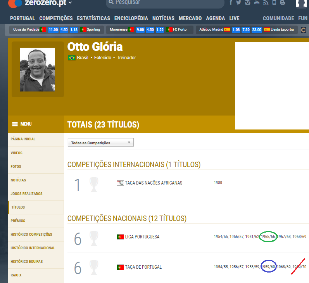Screen dimensions: 309x283
Task: Click the Taça de Portugal flag icon
Action: [120, 267]
